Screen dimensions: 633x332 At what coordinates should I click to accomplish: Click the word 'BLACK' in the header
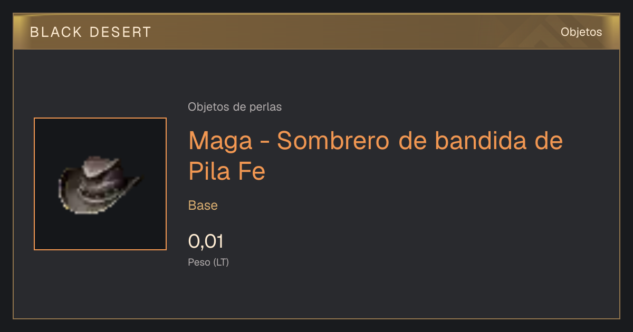56,32
